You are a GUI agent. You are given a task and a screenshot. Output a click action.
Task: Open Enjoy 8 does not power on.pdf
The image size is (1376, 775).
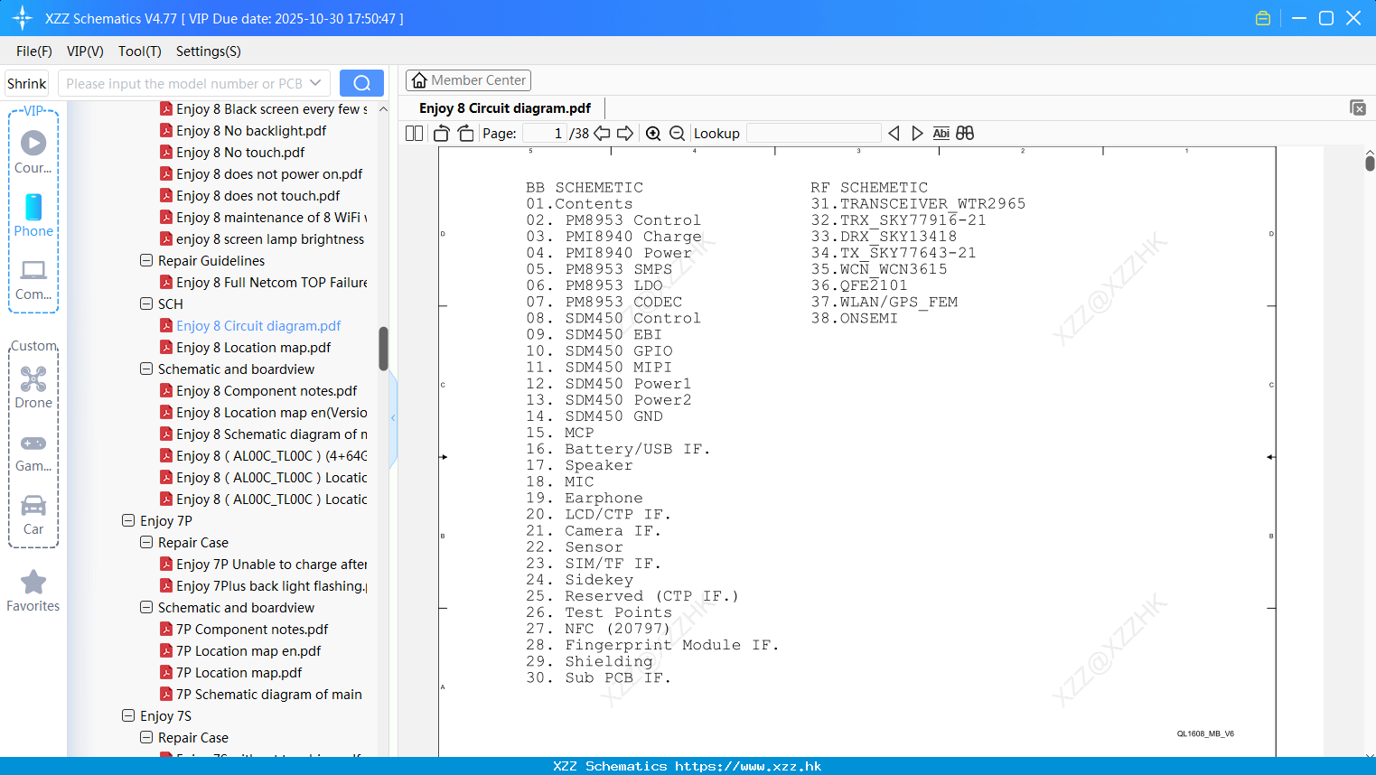pyautogui.click(x=269, y=173)
